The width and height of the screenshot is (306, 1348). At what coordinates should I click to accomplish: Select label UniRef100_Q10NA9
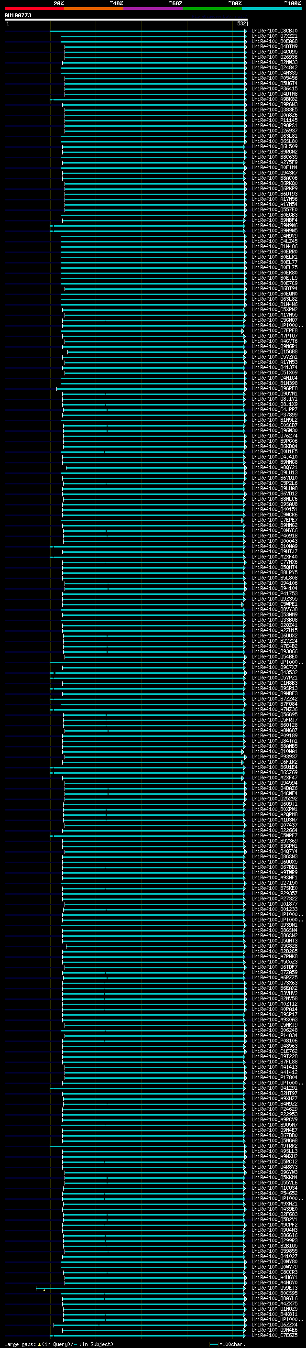pyautogui.click(x=274, y=546)
